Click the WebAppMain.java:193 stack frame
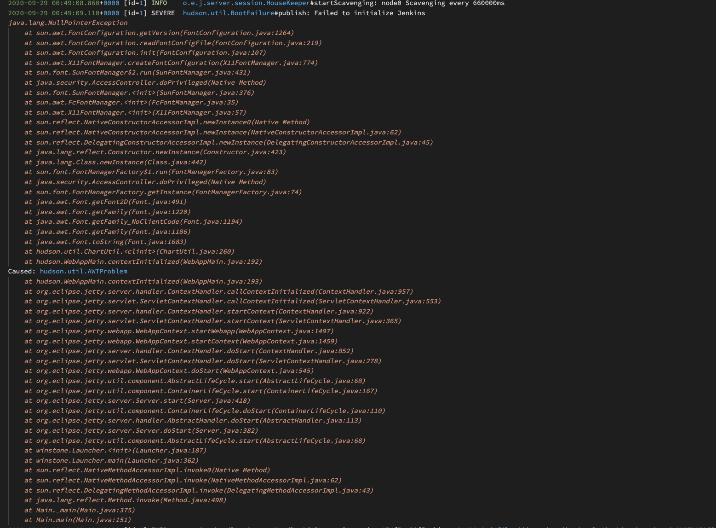The width and height of the screenshot is (716, 528). 143,281
